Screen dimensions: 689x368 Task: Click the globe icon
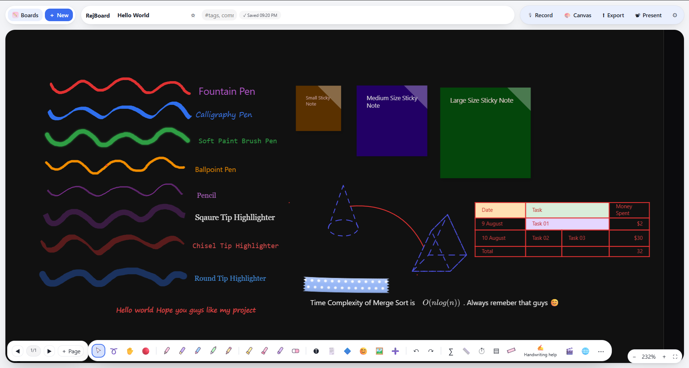[x=585, y=351]
